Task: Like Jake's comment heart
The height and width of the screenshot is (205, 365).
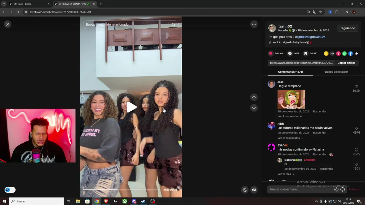Action: [356, 87]
